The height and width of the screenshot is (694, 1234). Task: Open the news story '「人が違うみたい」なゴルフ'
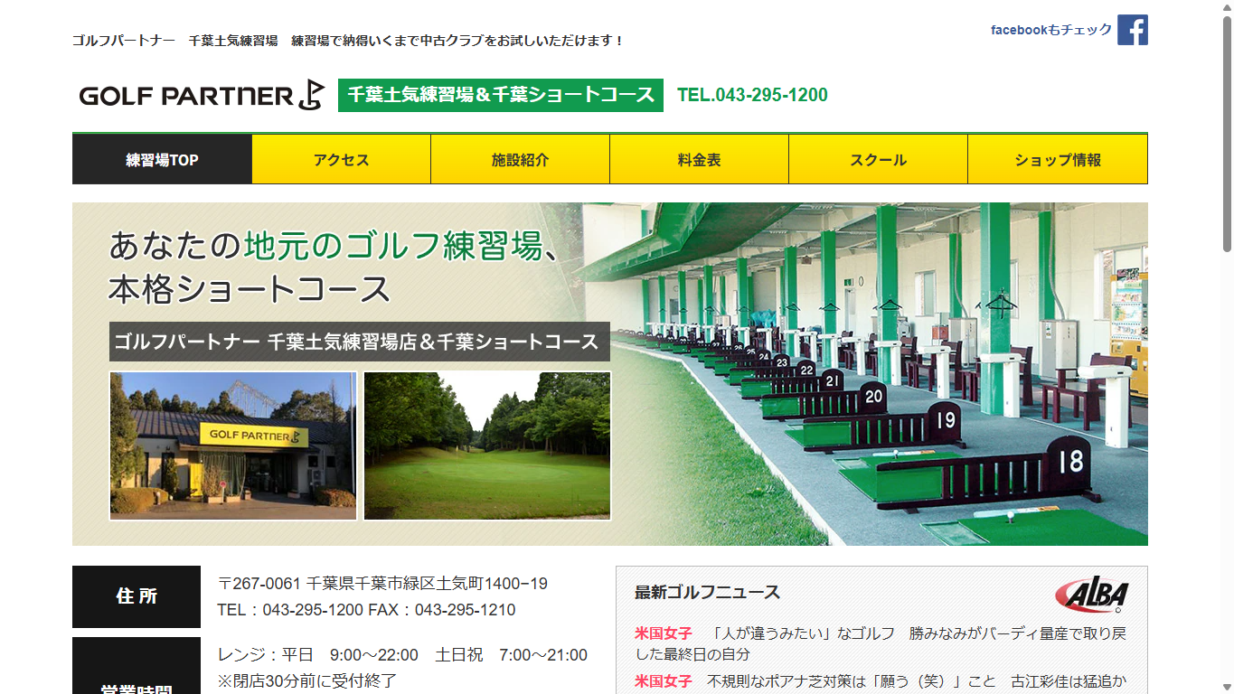click(881, 643)
